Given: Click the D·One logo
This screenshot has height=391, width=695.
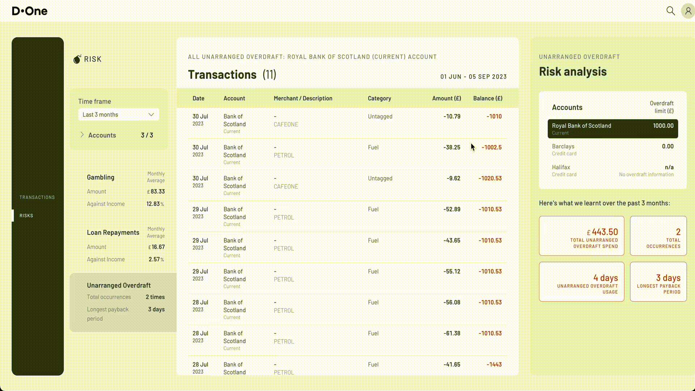Looking at the screenshot, I should tap(30, 11).
